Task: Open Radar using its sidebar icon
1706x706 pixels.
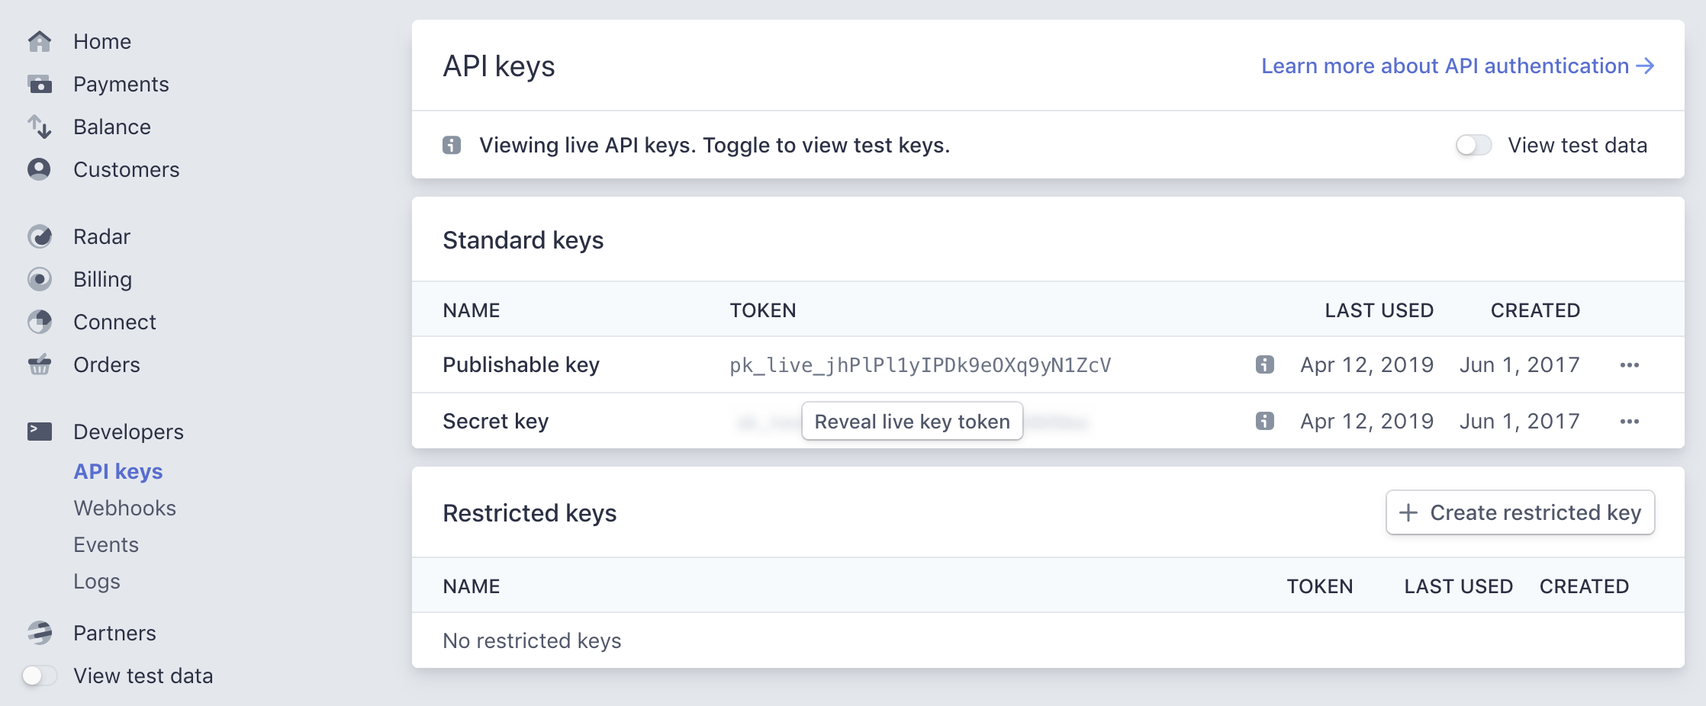Action: pyautogui.click(x=40, y=236)
